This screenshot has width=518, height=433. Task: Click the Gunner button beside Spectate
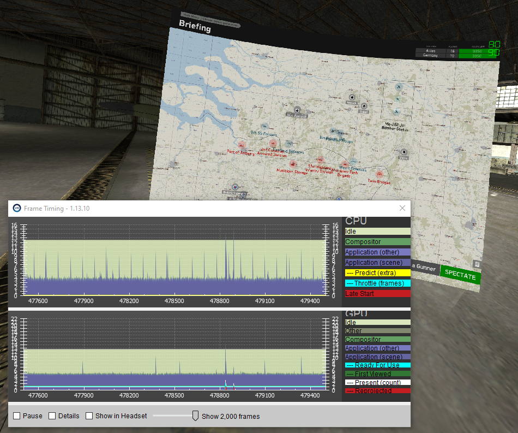[x=425, y=266]
